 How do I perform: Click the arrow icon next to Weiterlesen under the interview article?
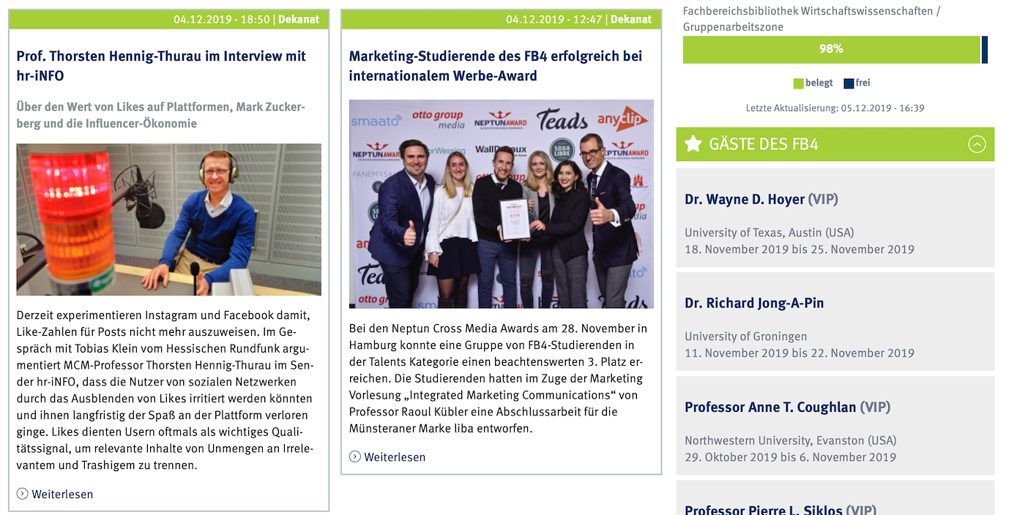[23, 494]
